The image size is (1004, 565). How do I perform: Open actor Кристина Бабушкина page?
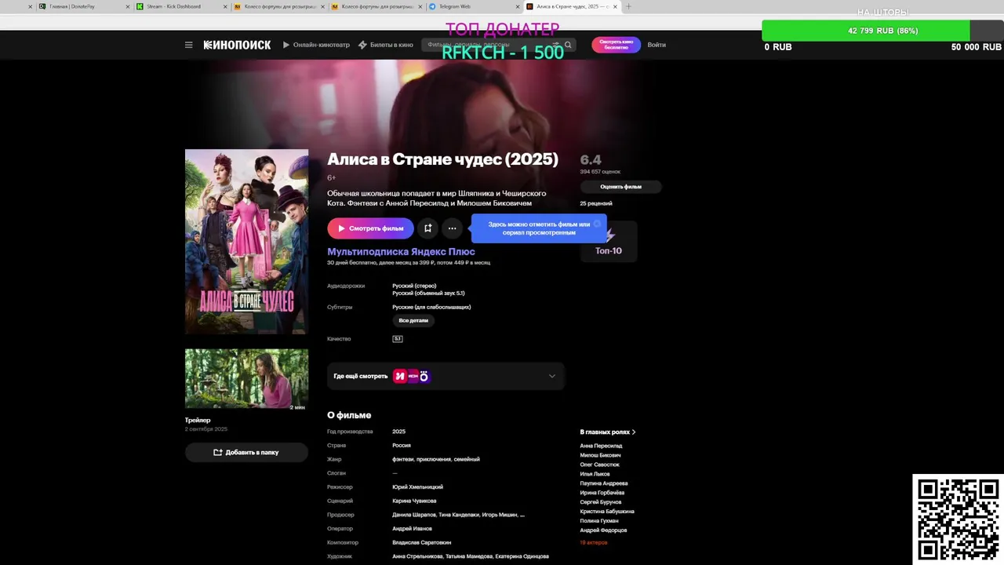(607, 512)
